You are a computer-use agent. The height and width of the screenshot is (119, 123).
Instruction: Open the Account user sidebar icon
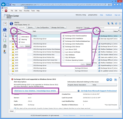click(5, 52)
